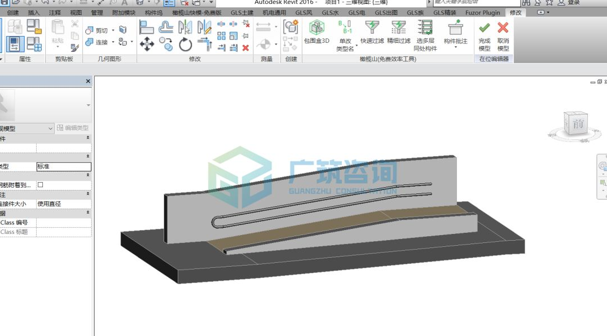
Task: Click the 连接 geometry join button
Action: pos(97,42)
